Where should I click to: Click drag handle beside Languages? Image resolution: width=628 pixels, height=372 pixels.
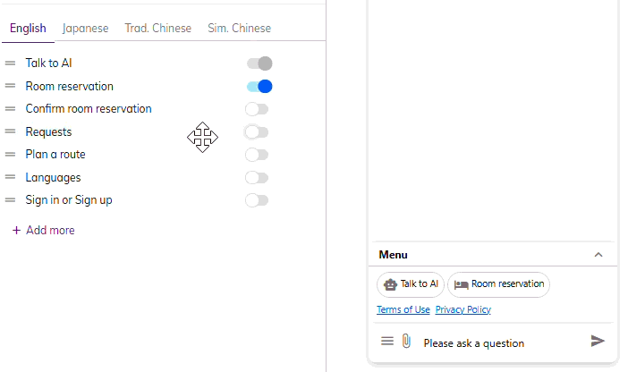pyautogui.click(x=10, y=177)
